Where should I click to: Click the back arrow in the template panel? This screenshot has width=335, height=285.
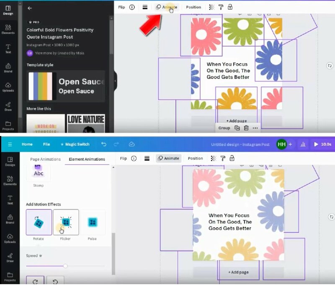pos(30,8)
